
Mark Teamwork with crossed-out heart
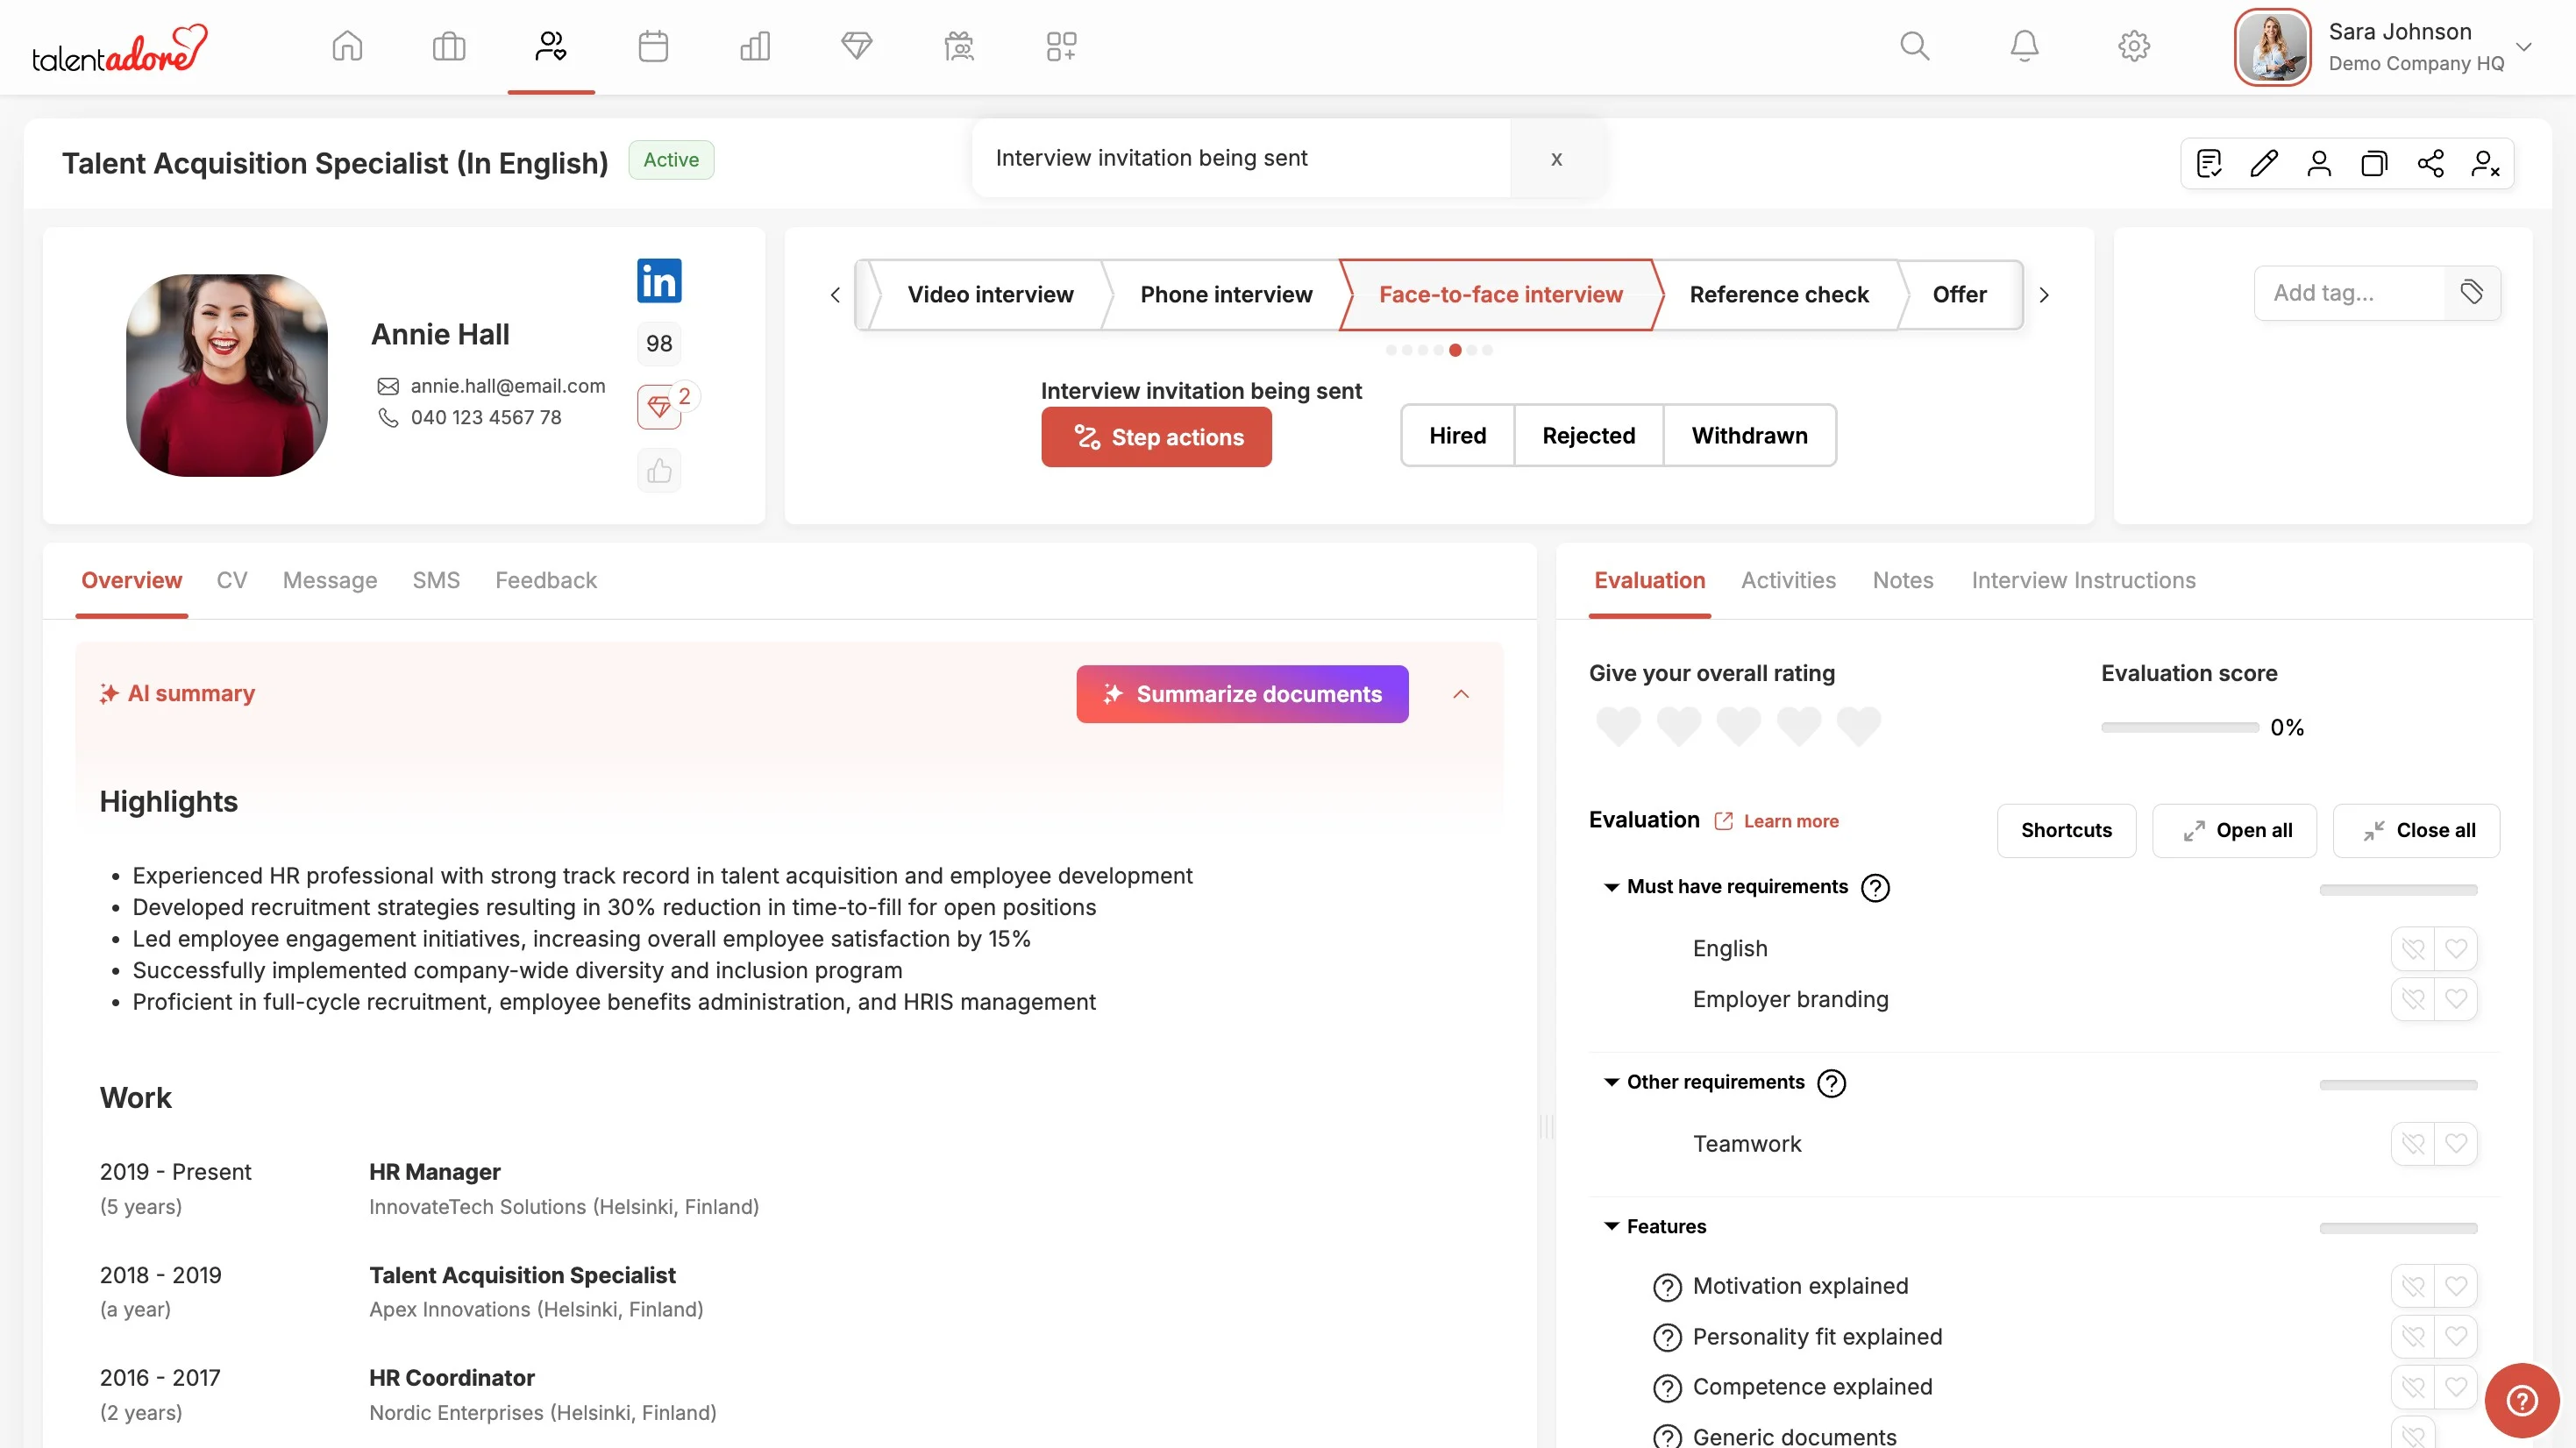click(x=2413, y=1143)
